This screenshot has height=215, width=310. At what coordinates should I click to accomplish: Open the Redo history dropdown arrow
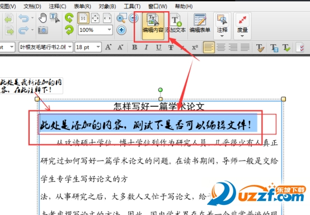click(32, 30)
